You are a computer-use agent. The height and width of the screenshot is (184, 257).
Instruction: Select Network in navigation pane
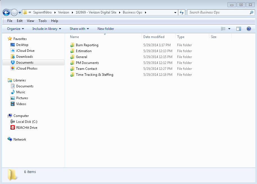(20, 139)
